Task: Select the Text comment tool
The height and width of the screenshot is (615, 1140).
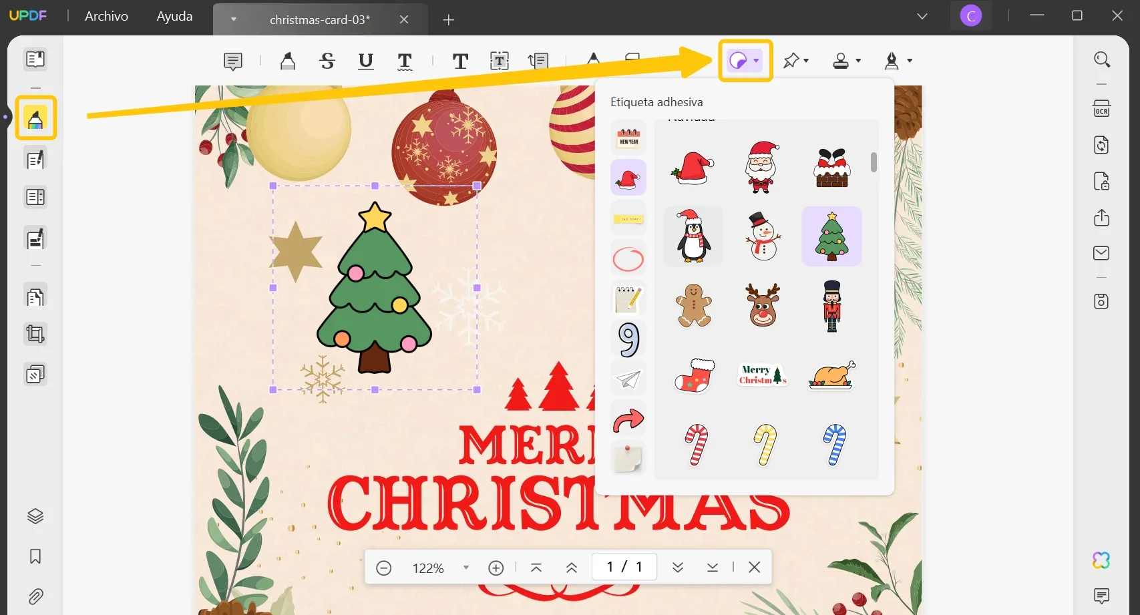Action: [x=460, y=61]
